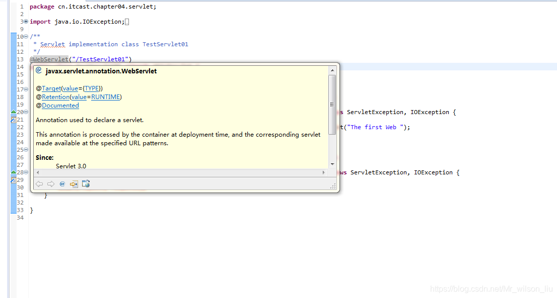Image resolution: width=557 pixels, height=298 pixels.
Task: Click the Back arrow in the Javadoc hover toolbar
Action: click(39, 183)
